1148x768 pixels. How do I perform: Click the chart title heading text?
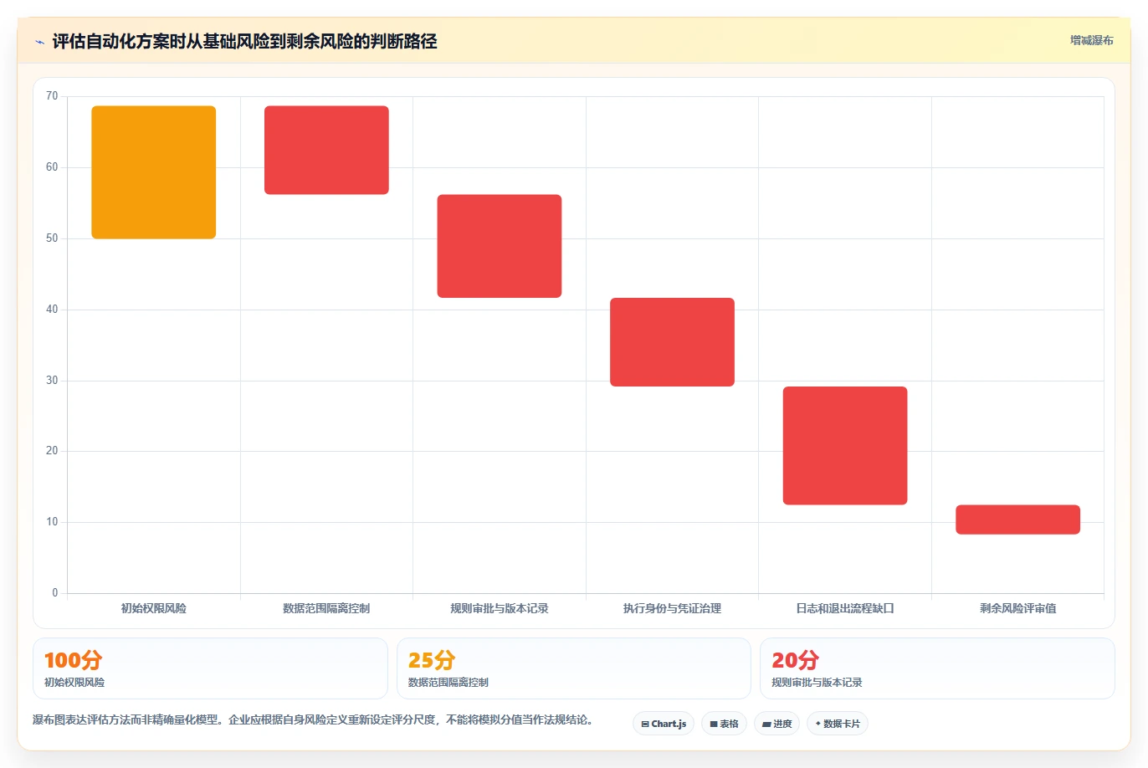point(244,42)
